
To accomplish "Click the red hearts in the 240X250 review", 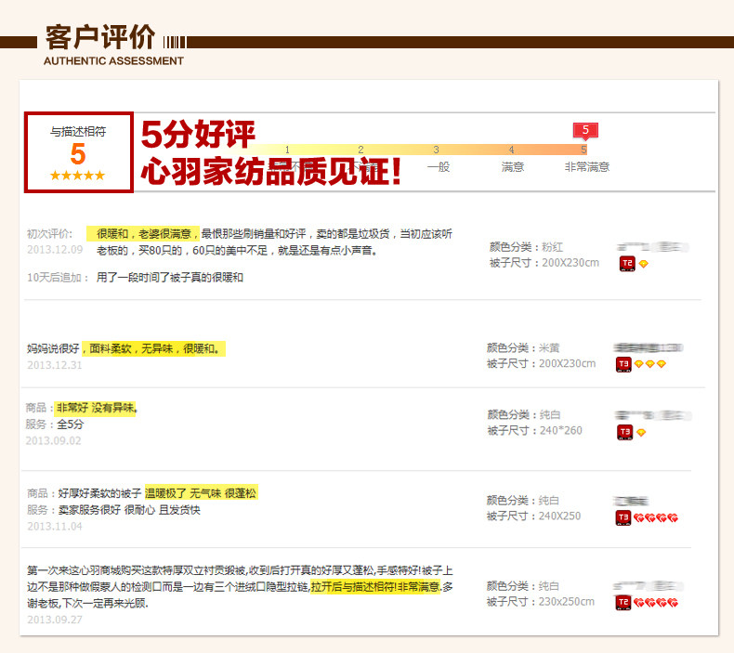I will tap(656, 517).
